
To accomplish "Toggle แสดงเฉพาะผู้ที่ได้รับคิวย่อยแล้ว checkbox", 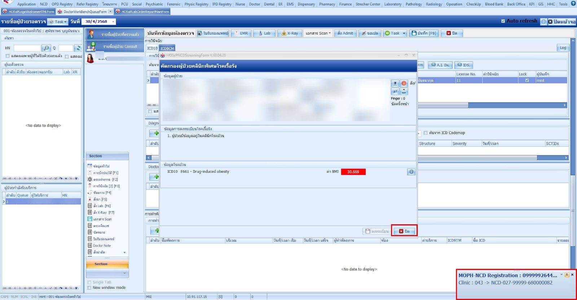I will [x=8, y=56].
